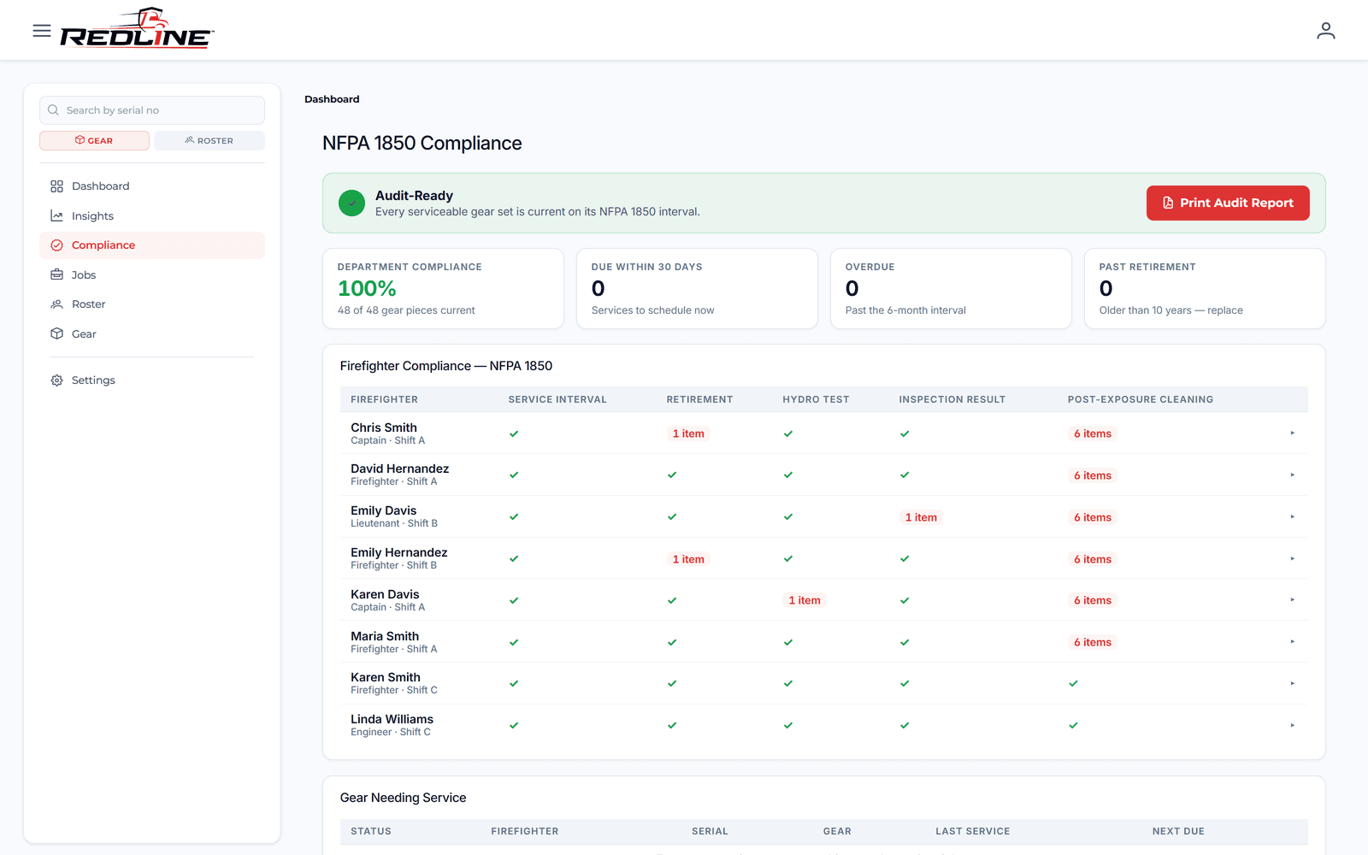
Task: Go to the Jobs page
Action: [x=152, y=274]
